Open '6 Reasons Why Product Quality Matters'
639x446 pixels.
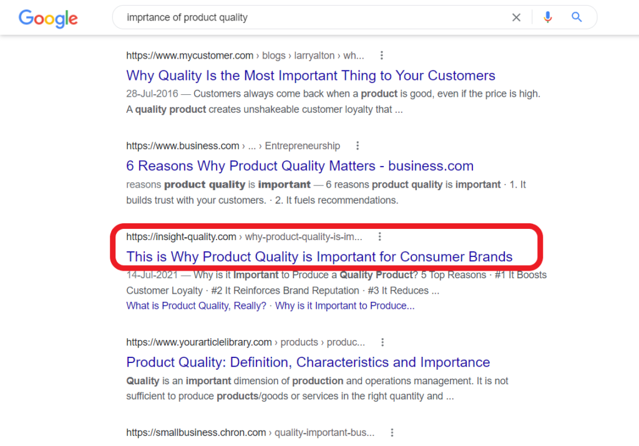tap(300, 166)
